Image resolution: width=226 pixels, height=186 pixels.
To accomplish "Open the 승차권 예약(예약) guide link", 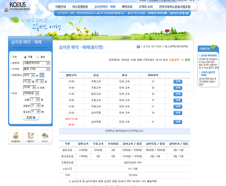I will (209, 56).
